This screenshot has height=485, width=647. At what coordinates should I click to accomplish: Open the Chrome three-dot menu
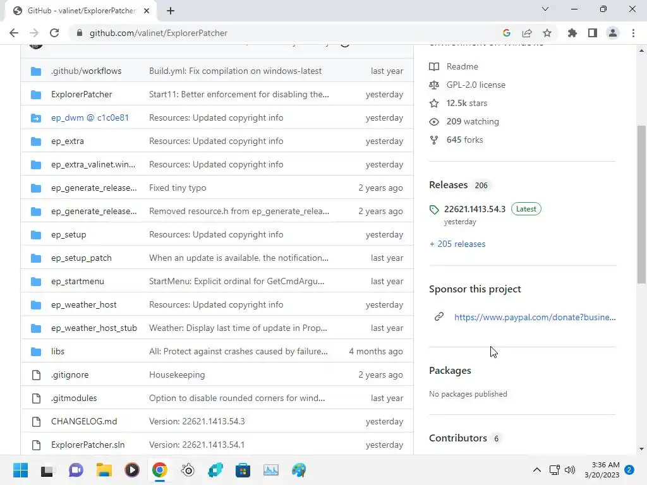(633, 33)
